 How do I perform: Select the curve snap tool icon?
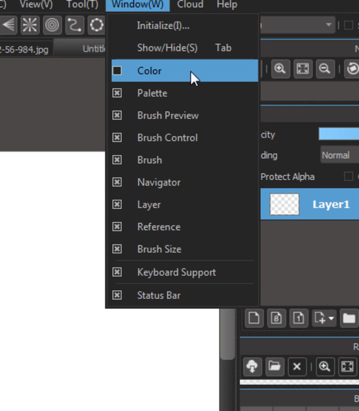click(74, 25)
